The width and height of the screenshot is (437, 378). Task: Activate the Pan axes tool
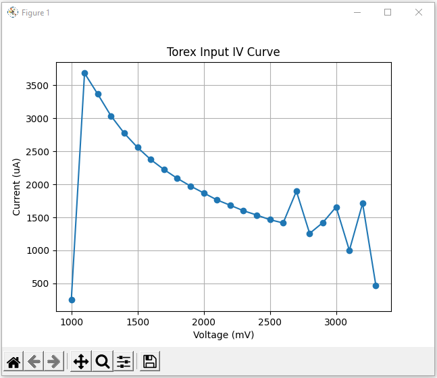(x=81, y=362)
